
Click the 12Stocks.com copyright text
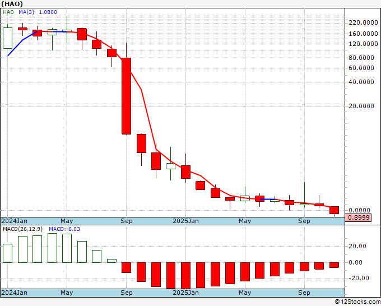357,302
